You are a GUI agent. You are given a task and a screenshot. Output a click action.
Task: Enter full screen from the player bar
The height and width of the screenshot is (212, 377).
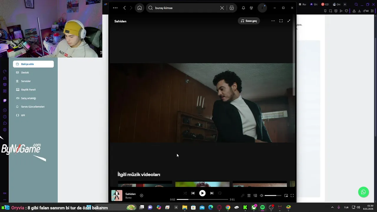click(x=292, y=196)
